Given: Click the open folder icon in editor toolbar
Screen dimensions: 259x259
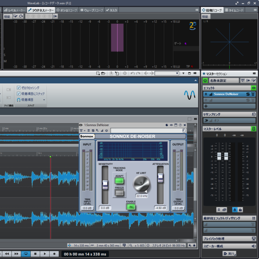Looking at the screenshot, I should 103,73.
